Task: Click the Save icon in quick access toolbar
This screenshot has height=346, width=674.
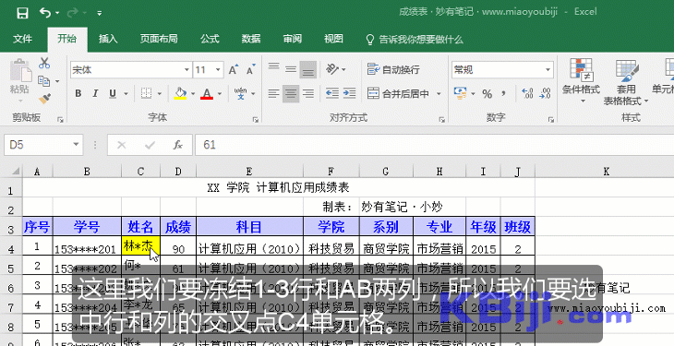Action: click(22, 13)
